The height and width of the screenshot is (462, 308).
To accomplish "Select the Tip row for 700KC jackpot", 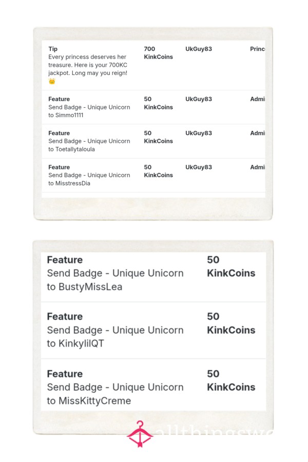I will 153,65.
